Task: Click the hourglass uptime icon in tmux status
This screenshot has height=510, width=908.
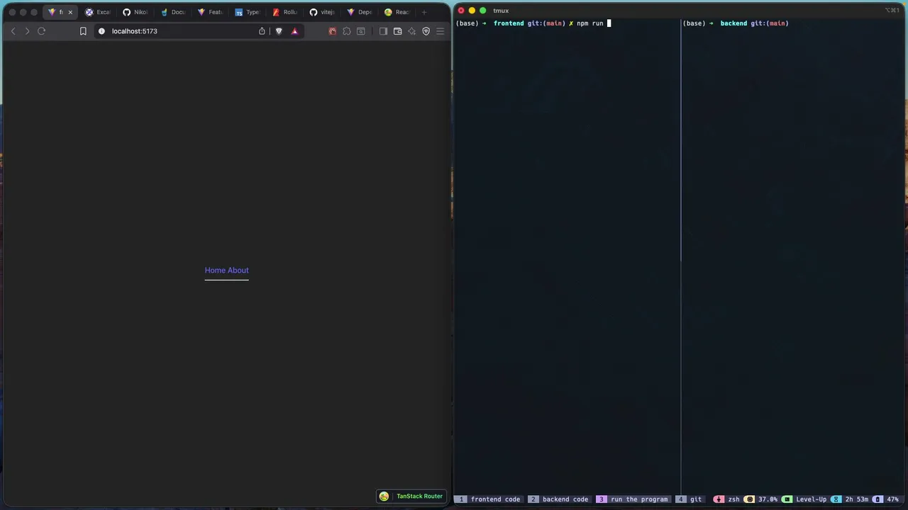Action: (x=836, y=499)
